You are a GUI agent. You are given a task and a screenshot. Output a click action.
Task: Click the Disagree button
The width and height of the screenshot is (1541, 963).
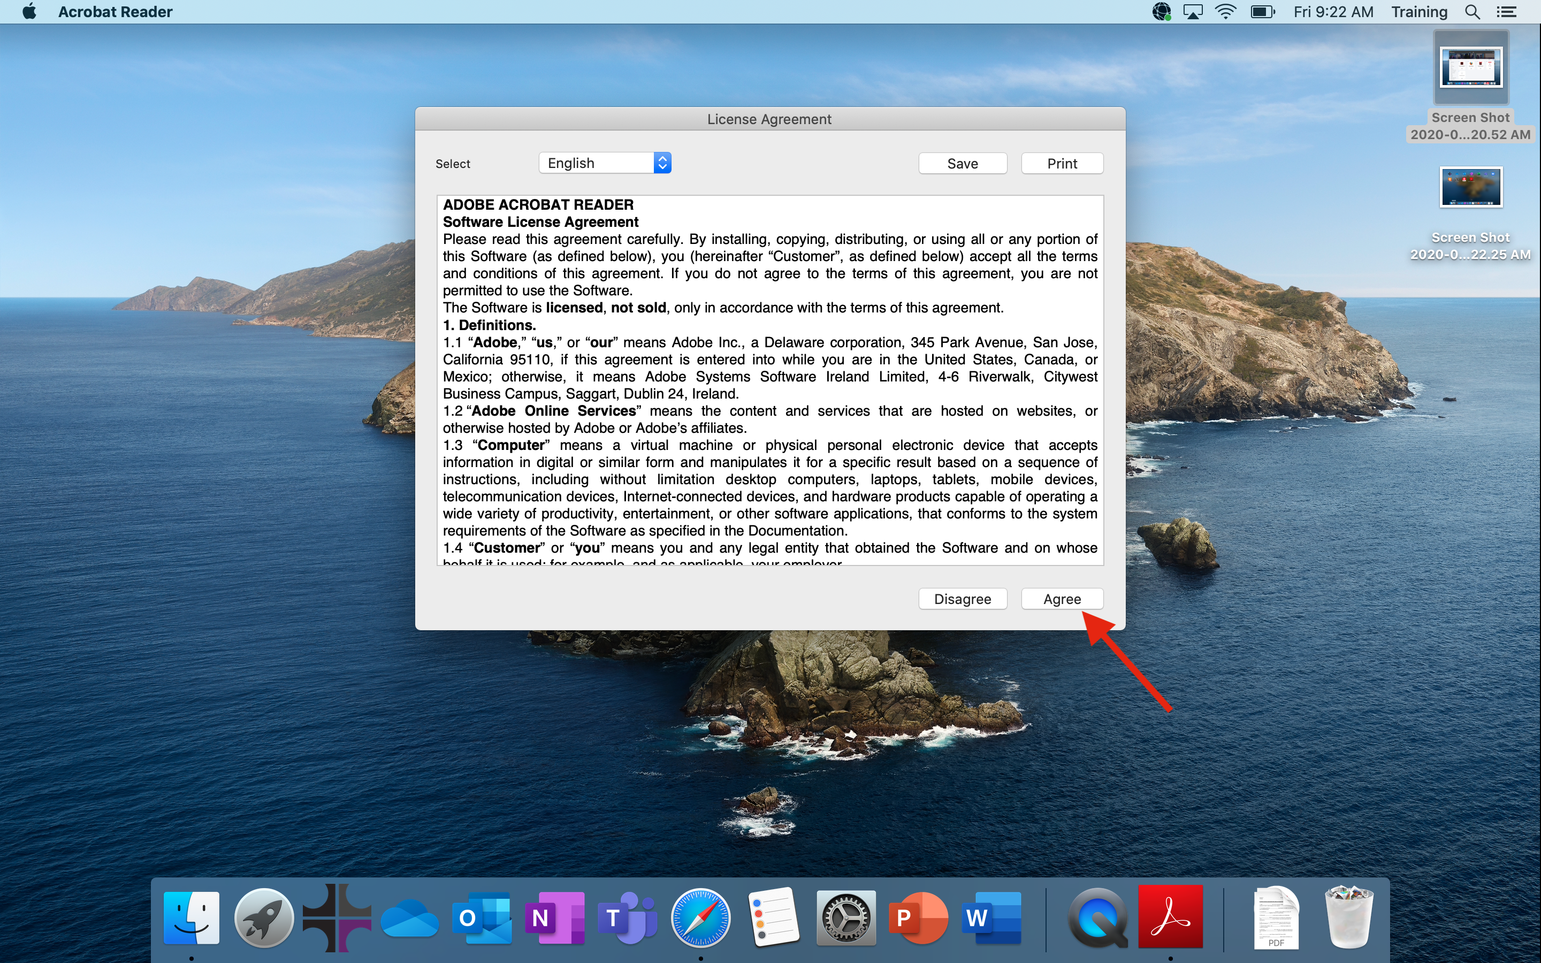(x=962, y=599)
